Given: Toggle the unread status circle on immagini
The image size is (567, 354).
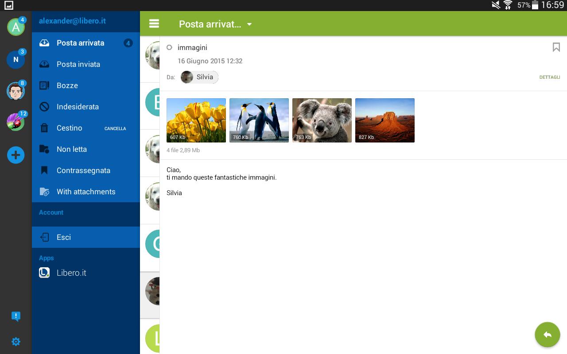Looking at the screenshot, I should pyautogui.click(x=169, y=47).
